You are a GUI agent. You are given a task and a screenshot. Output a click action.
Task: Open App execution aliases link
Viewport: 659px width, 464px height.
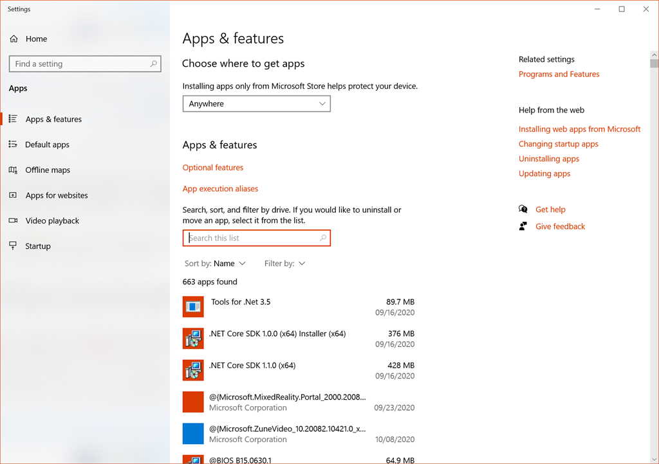(220, 189)
